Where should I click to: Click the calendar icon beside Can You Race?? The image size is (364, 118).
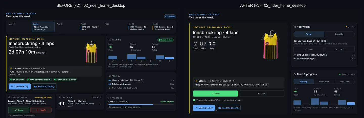coord(9,97)
